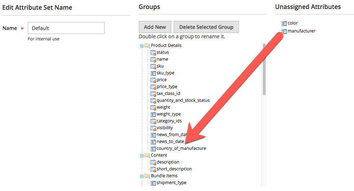354x191 pixels.
Task: Click the Groups tree vertical scrollbar
Action: pyautogui.click(x=264, y=69)
